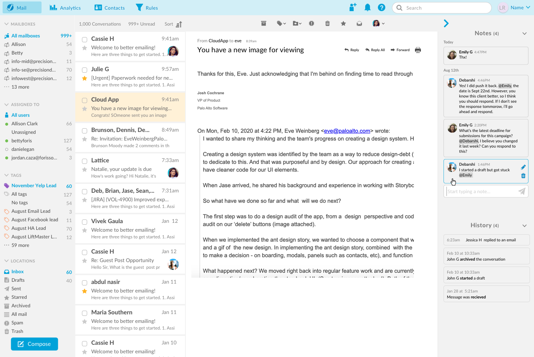
Task: Switch to the Mail tab
Action: coord(22,7)
